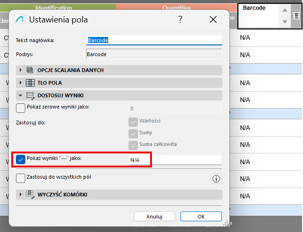
Task: Click the info icon beside apply-to-all option
Action: pos(216,178)
